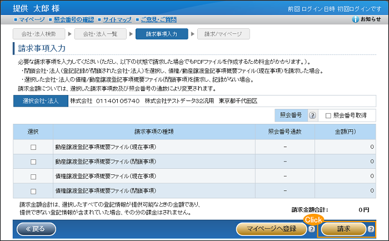
Task: Click the help icon beside 照会番号
Action: (x=312, y=116)
